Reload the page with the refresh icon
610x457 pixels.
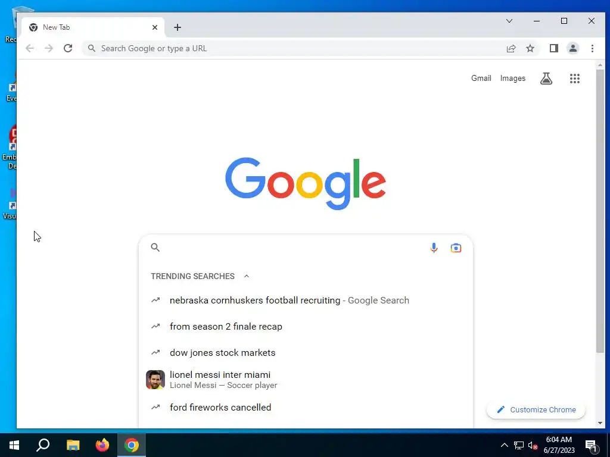pos(68,48)
